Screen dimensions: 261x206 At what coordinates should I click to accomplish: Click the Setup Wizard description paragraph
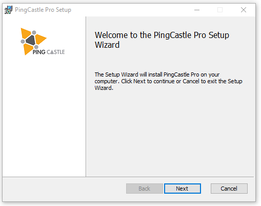168,81
